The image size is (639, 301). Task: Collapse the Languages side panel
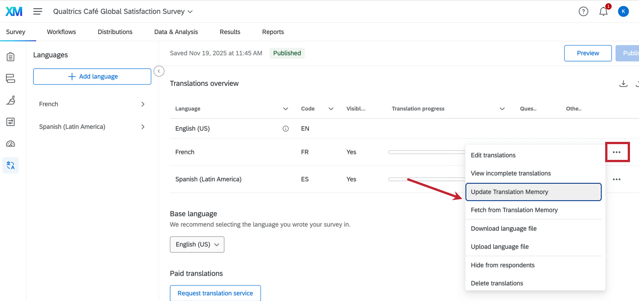point(159,71)
